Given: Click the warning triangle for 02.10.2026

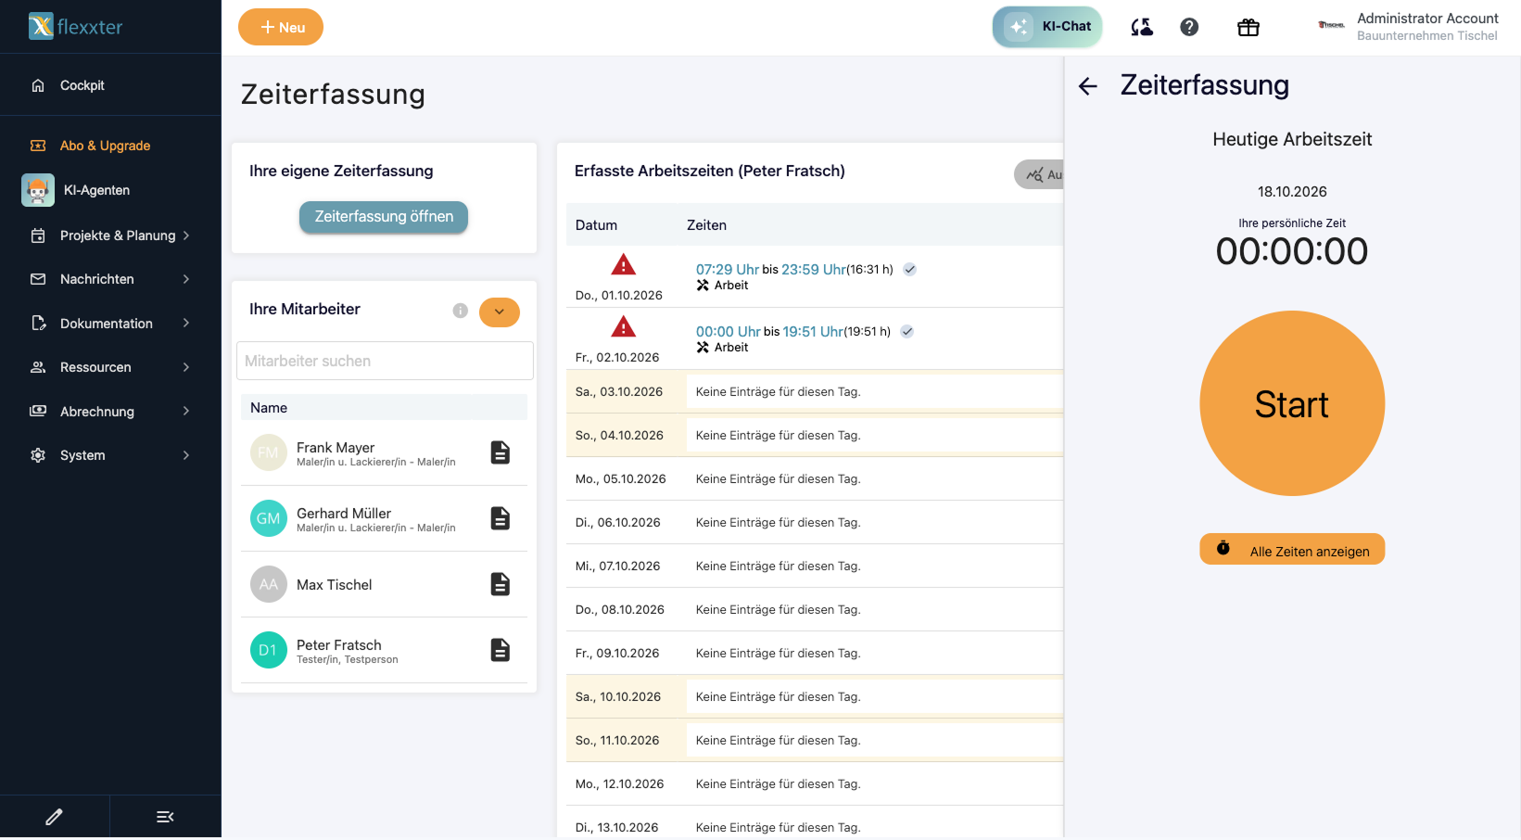Looking at the screenshot, I should click(x=624, y=327).
